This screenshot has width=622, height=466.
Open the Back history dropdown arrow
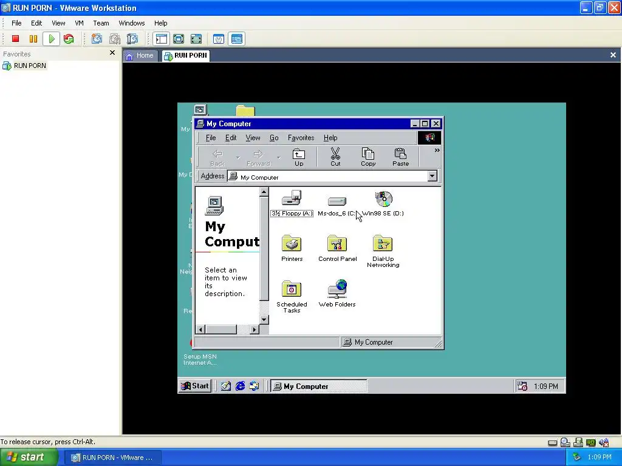tap(238, 158)
